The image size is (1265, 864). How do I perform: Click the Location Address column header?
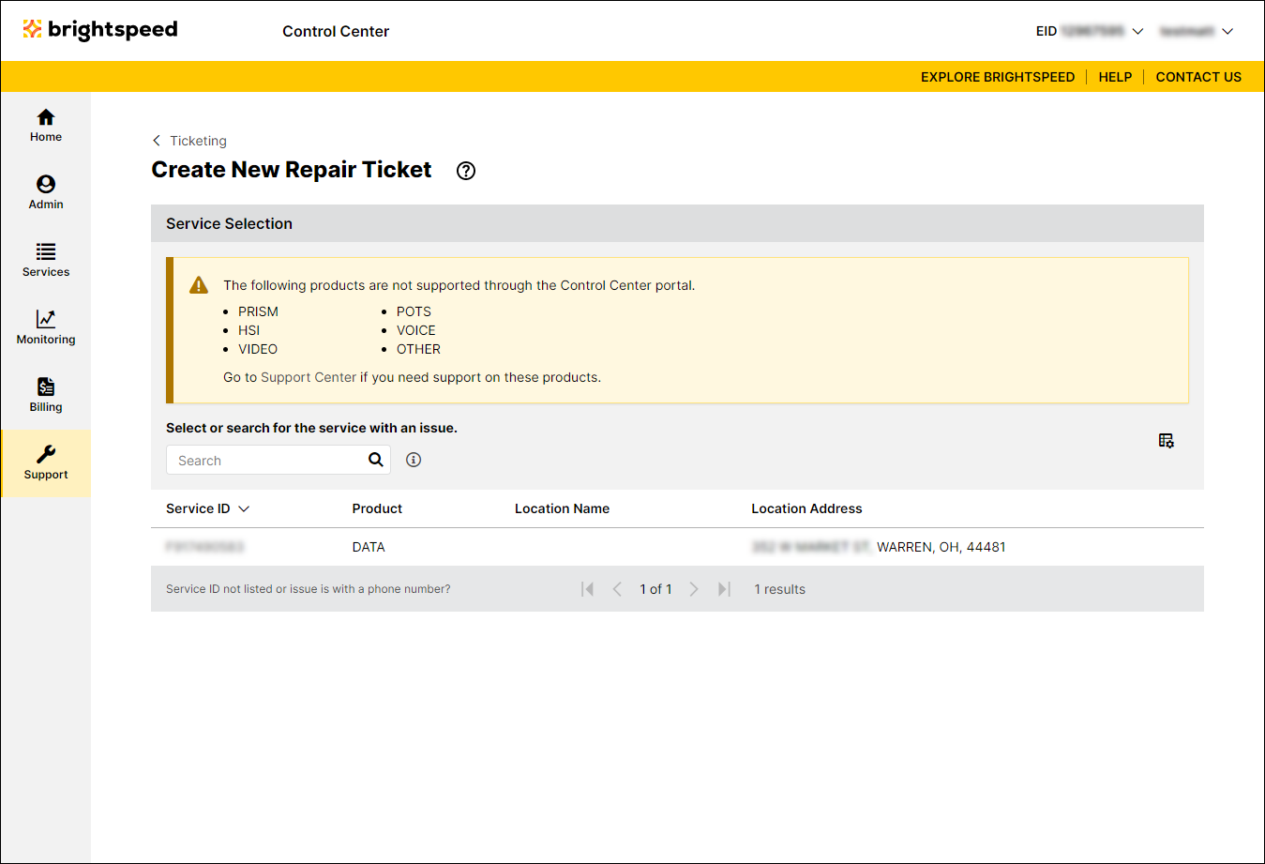tap(806, 508)
